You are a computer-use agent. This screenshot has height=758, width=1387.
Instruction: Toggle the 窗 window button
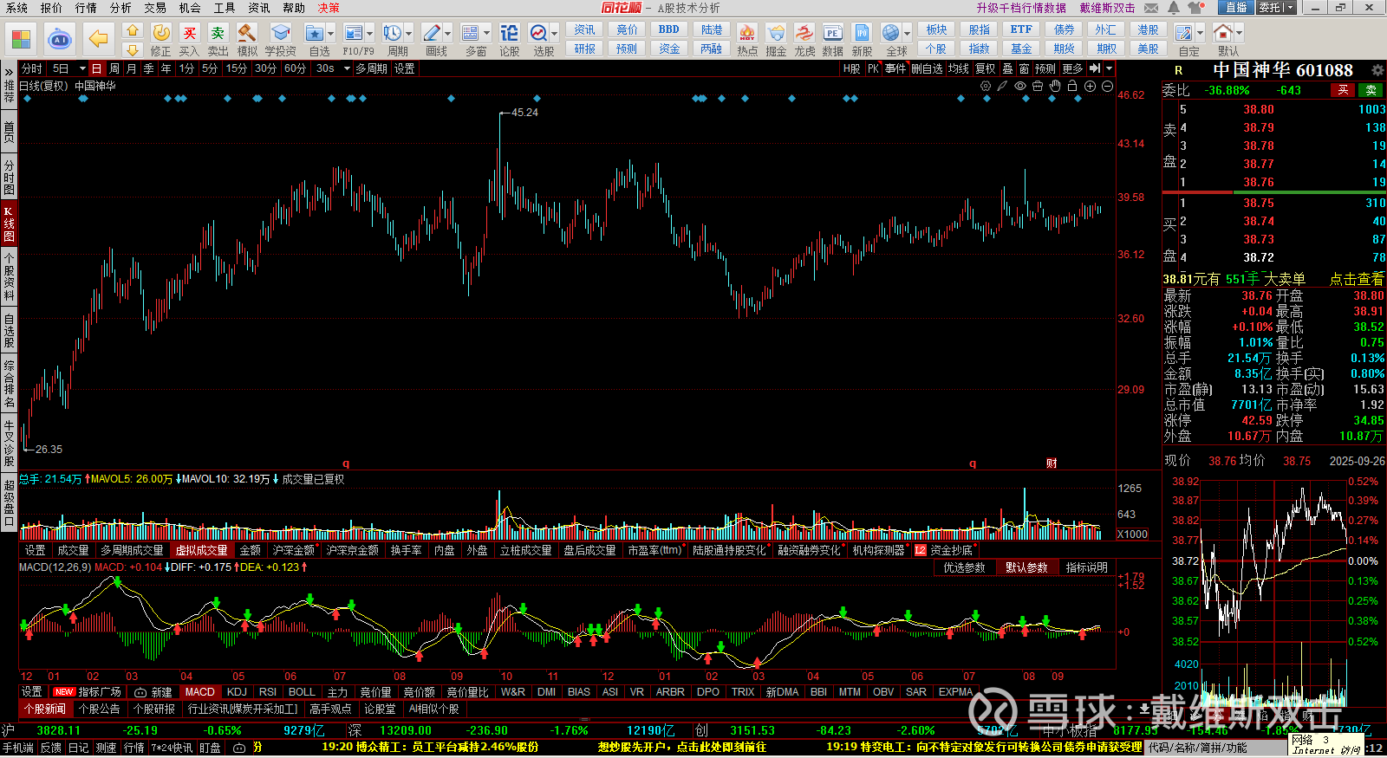coord(1024,68)
